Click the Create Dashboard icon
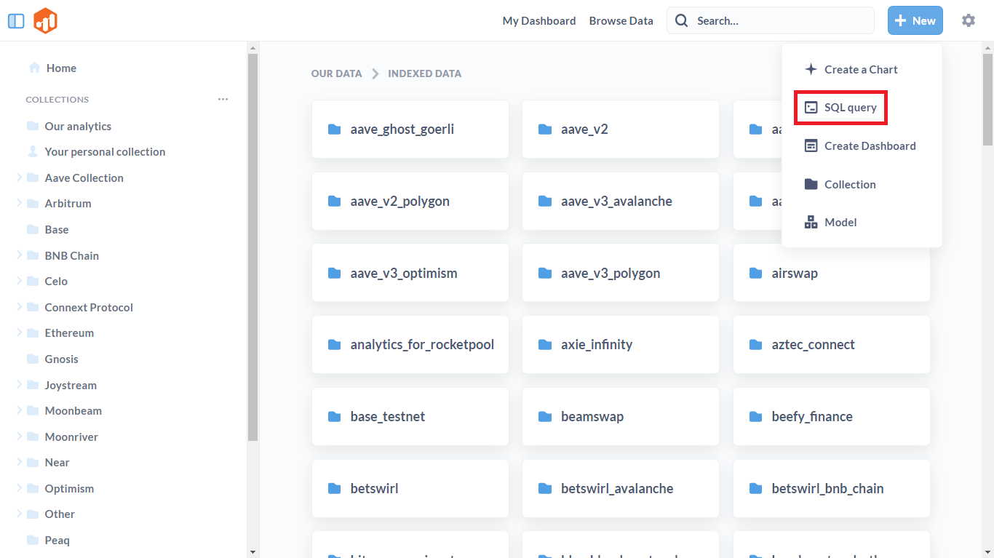The image size is (994, 558). pyautogui.click(x=811, y=146)
